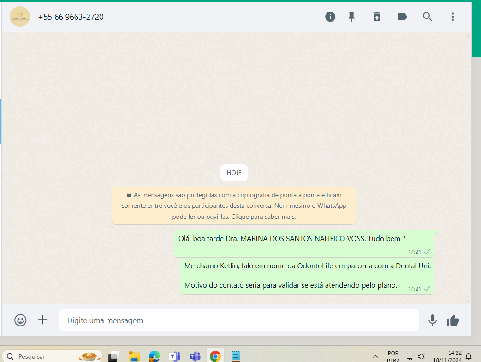Start voice recording with the microphone icon

[x=433, y=320]
